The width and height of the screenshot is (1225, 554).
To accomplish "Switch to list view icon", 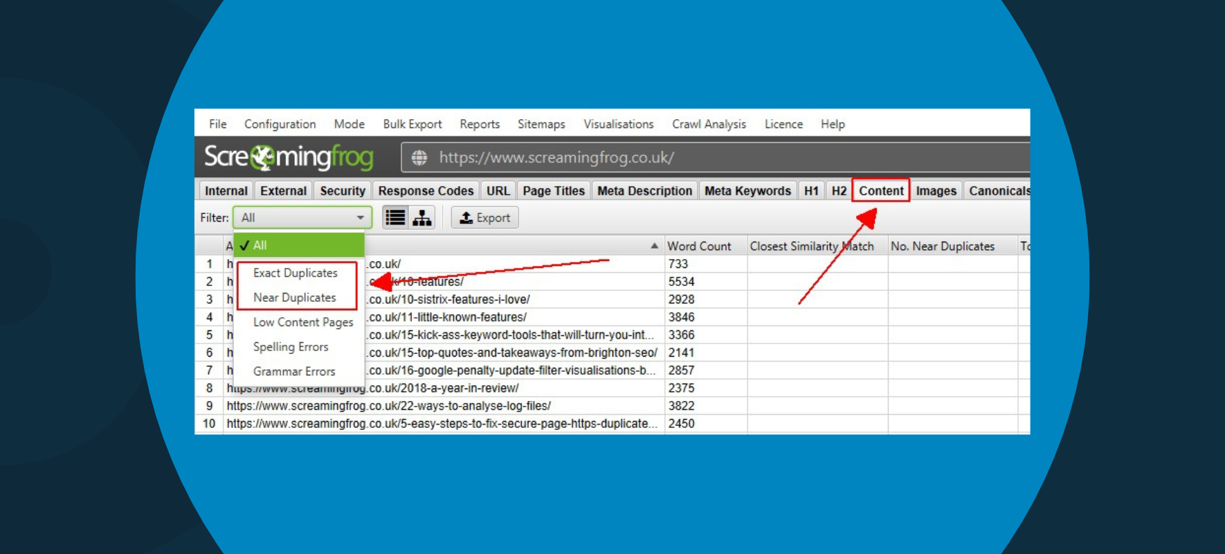I will [x=395, y=217].
